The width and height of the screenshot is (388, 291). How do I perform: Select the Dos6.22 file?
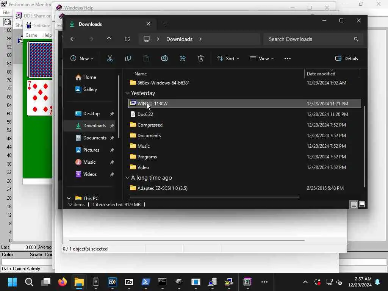(x=244, y=114)
